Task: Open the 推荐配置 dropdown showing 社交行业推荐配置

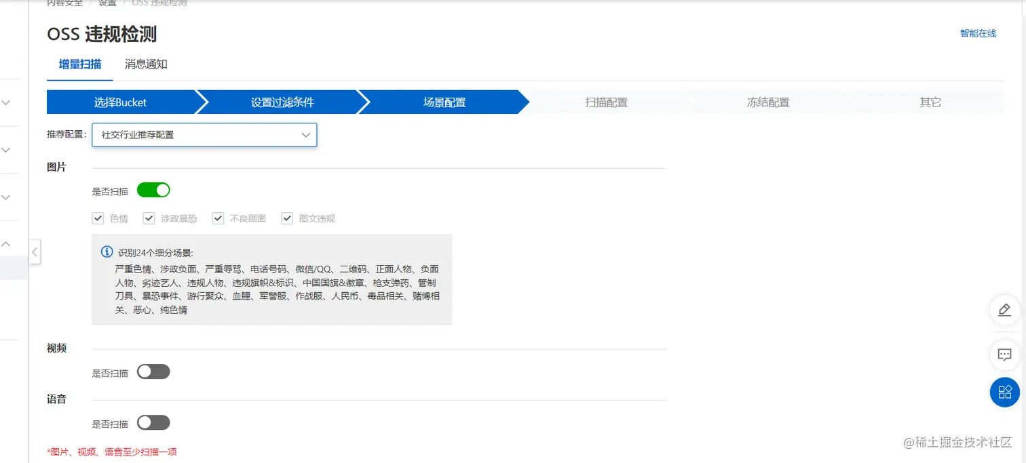Action: (204, 135)
